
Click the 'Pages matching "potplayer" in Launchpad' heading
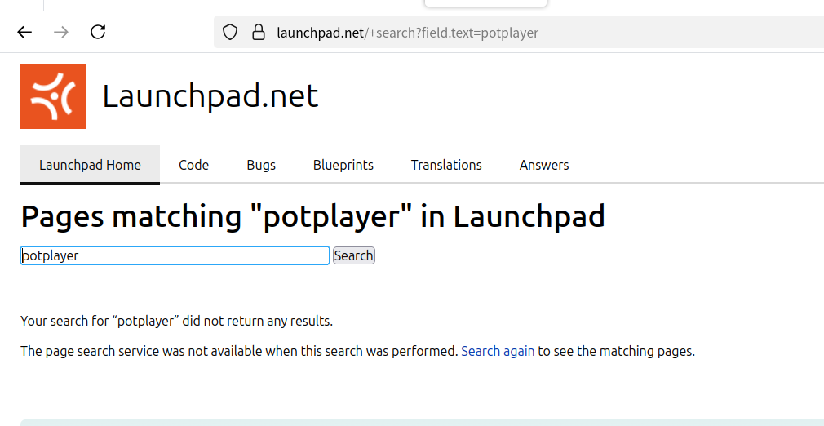[312, 216]
